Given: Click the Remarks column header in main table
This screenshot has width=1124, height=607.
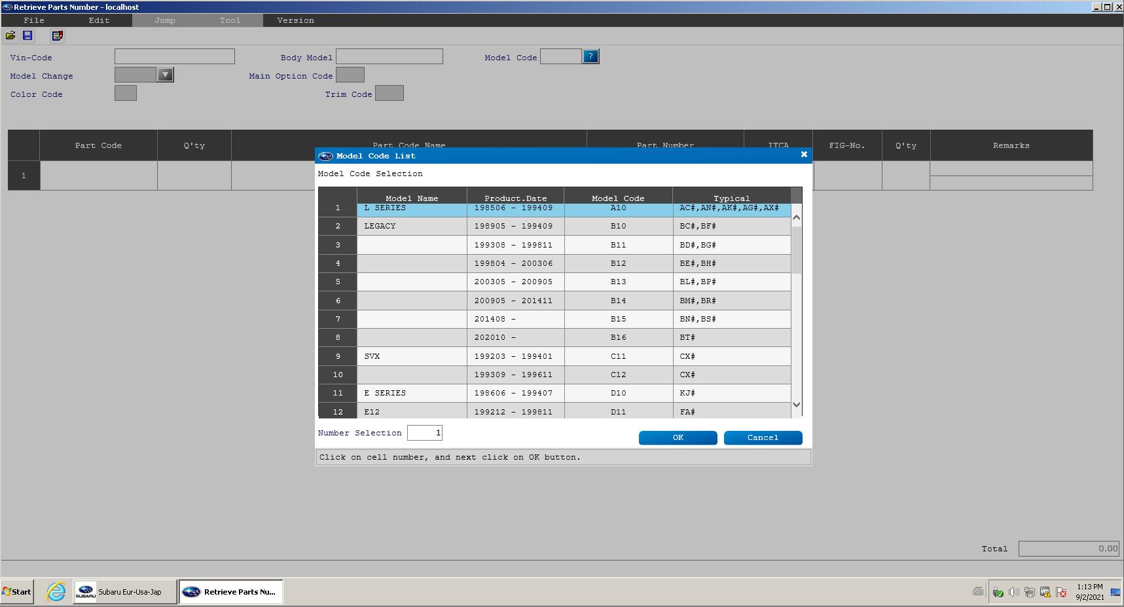Looking at the screenshot, I should pos(1011,145).
